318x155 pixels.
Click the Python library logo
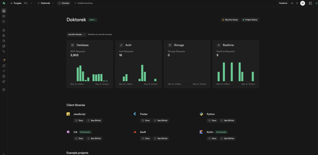pyautogui.click(x=201, y=114)
